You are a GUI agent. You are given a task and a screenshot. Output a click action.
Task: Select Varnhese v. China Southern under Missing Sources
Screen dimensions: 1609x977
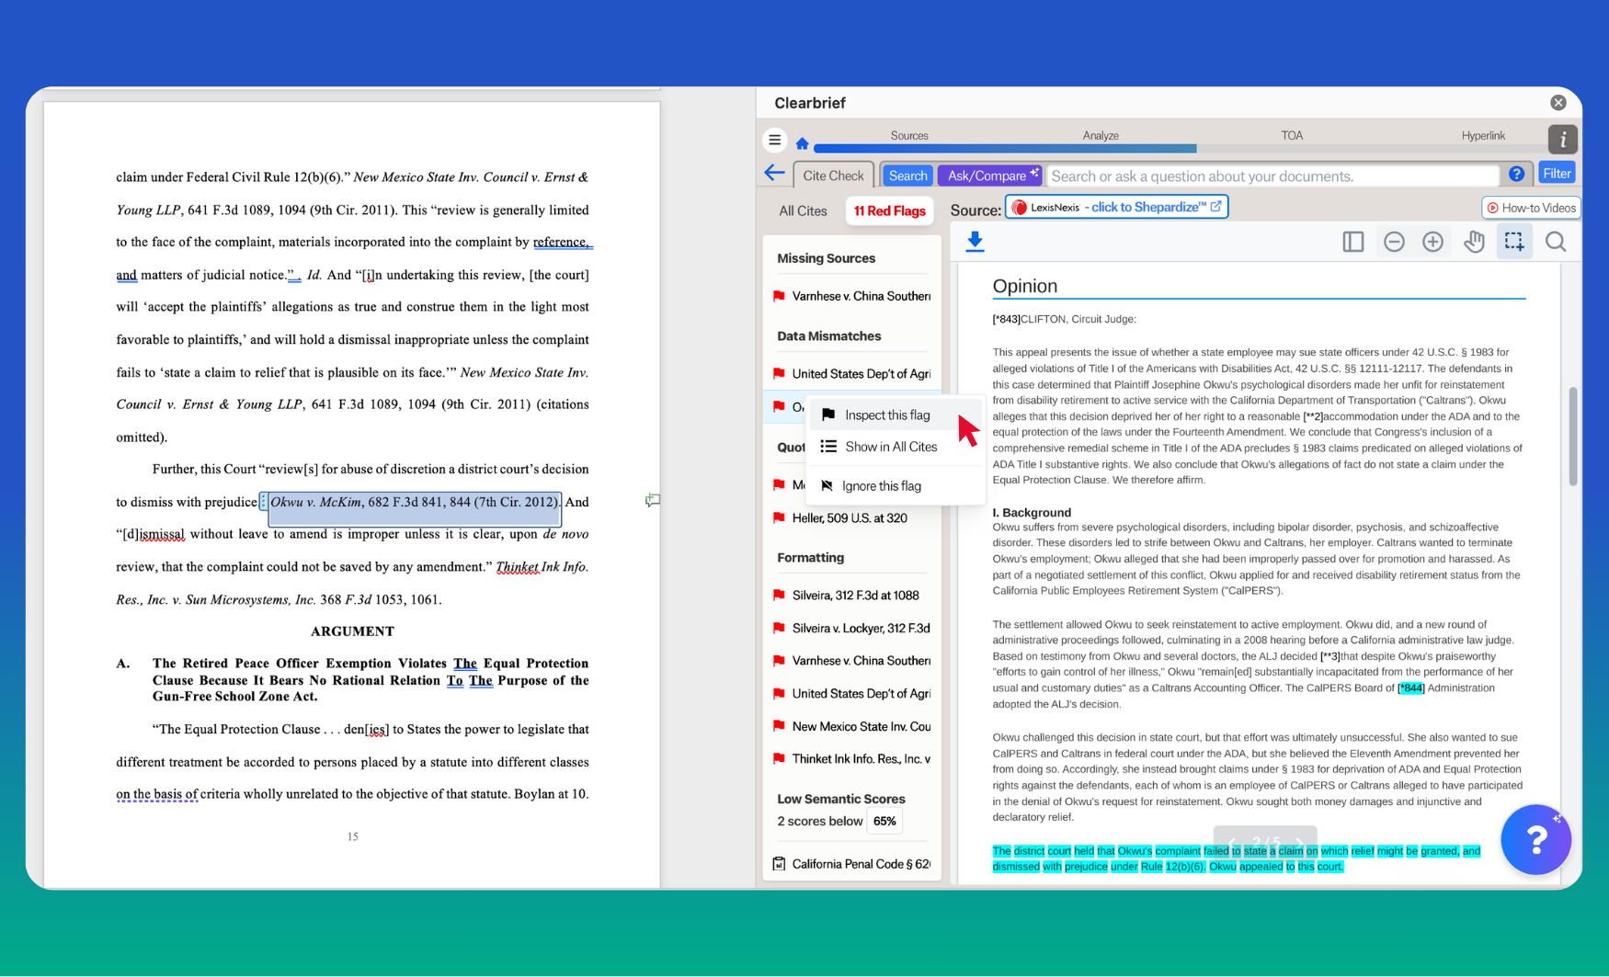[862, 296]
